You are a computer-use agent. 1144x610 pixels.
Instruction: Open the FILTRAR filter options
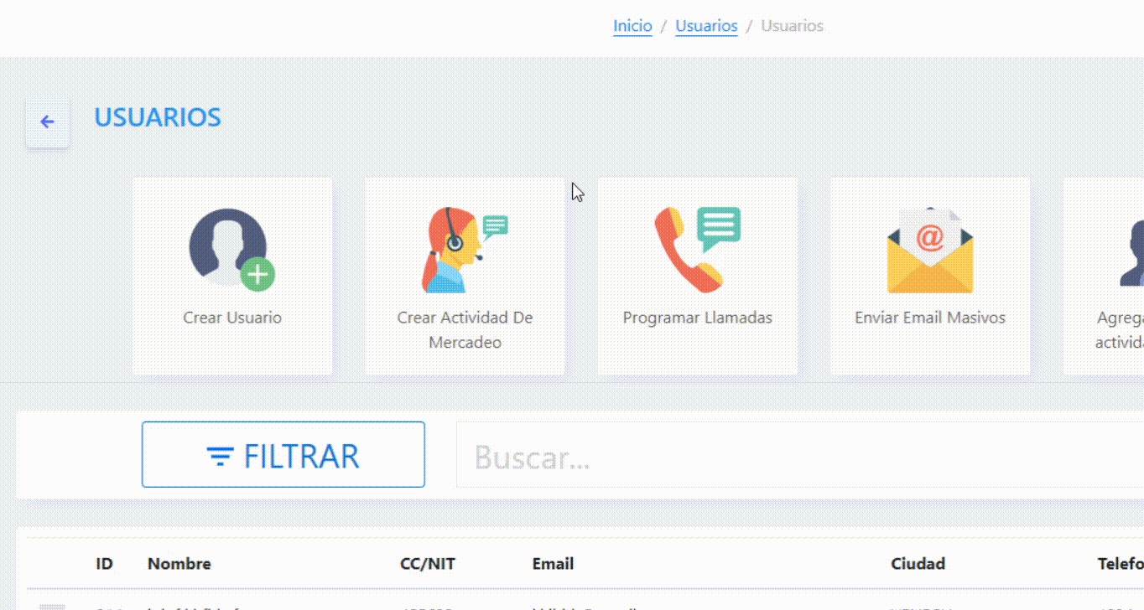pos(283,455)
